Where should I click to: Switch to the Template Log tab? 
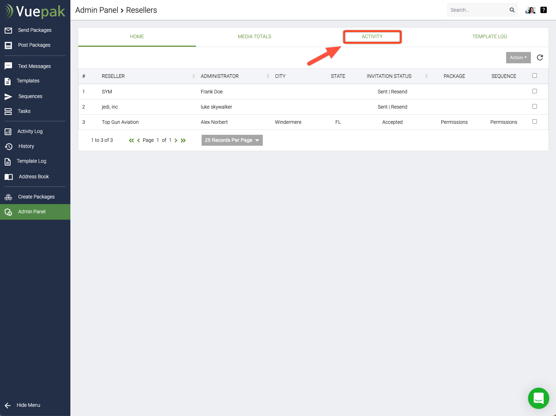click(x=490, y=37)
